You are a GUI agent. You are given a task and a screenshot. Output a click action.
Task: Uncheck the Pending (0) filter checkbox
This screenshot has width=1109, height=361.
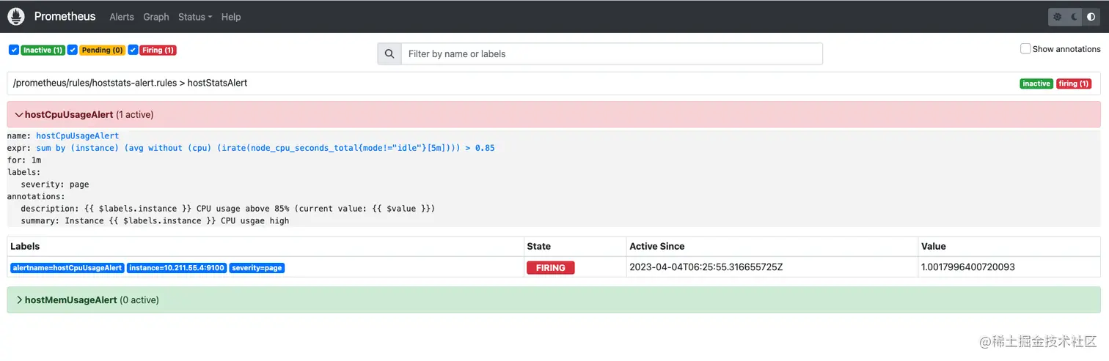72,50
